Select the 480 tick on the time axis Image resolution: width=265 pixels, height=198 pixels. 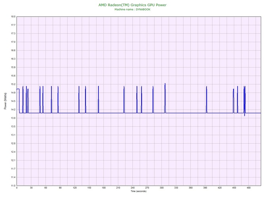pos(249,188)
